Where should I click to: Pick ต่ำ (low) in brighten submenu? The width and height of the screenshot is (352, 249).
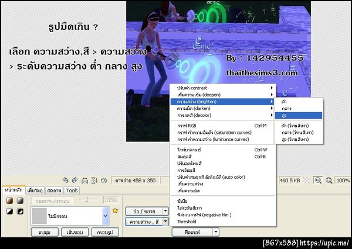tap(299, 102)
